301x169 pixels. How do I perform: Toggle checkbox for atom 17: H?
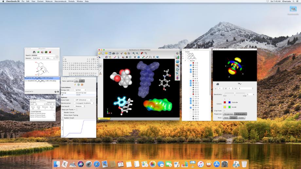click(191, 99)
